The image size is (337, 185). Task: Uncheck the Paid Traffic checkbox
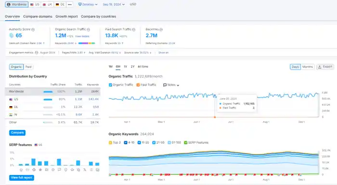point(138,85)
